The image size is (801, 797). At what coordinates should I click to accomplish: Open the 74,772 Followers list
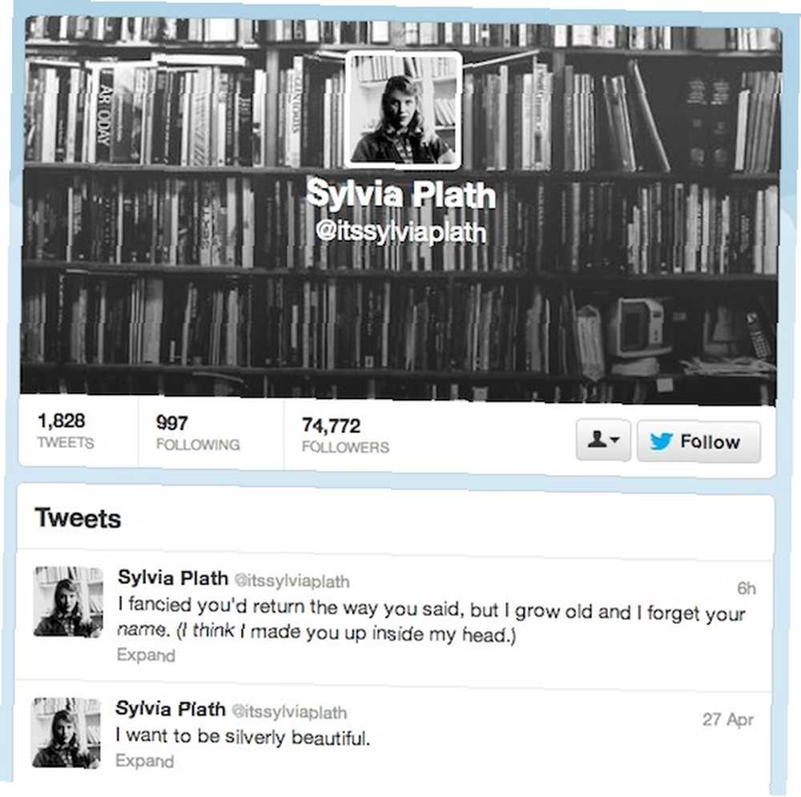(345, 435)
